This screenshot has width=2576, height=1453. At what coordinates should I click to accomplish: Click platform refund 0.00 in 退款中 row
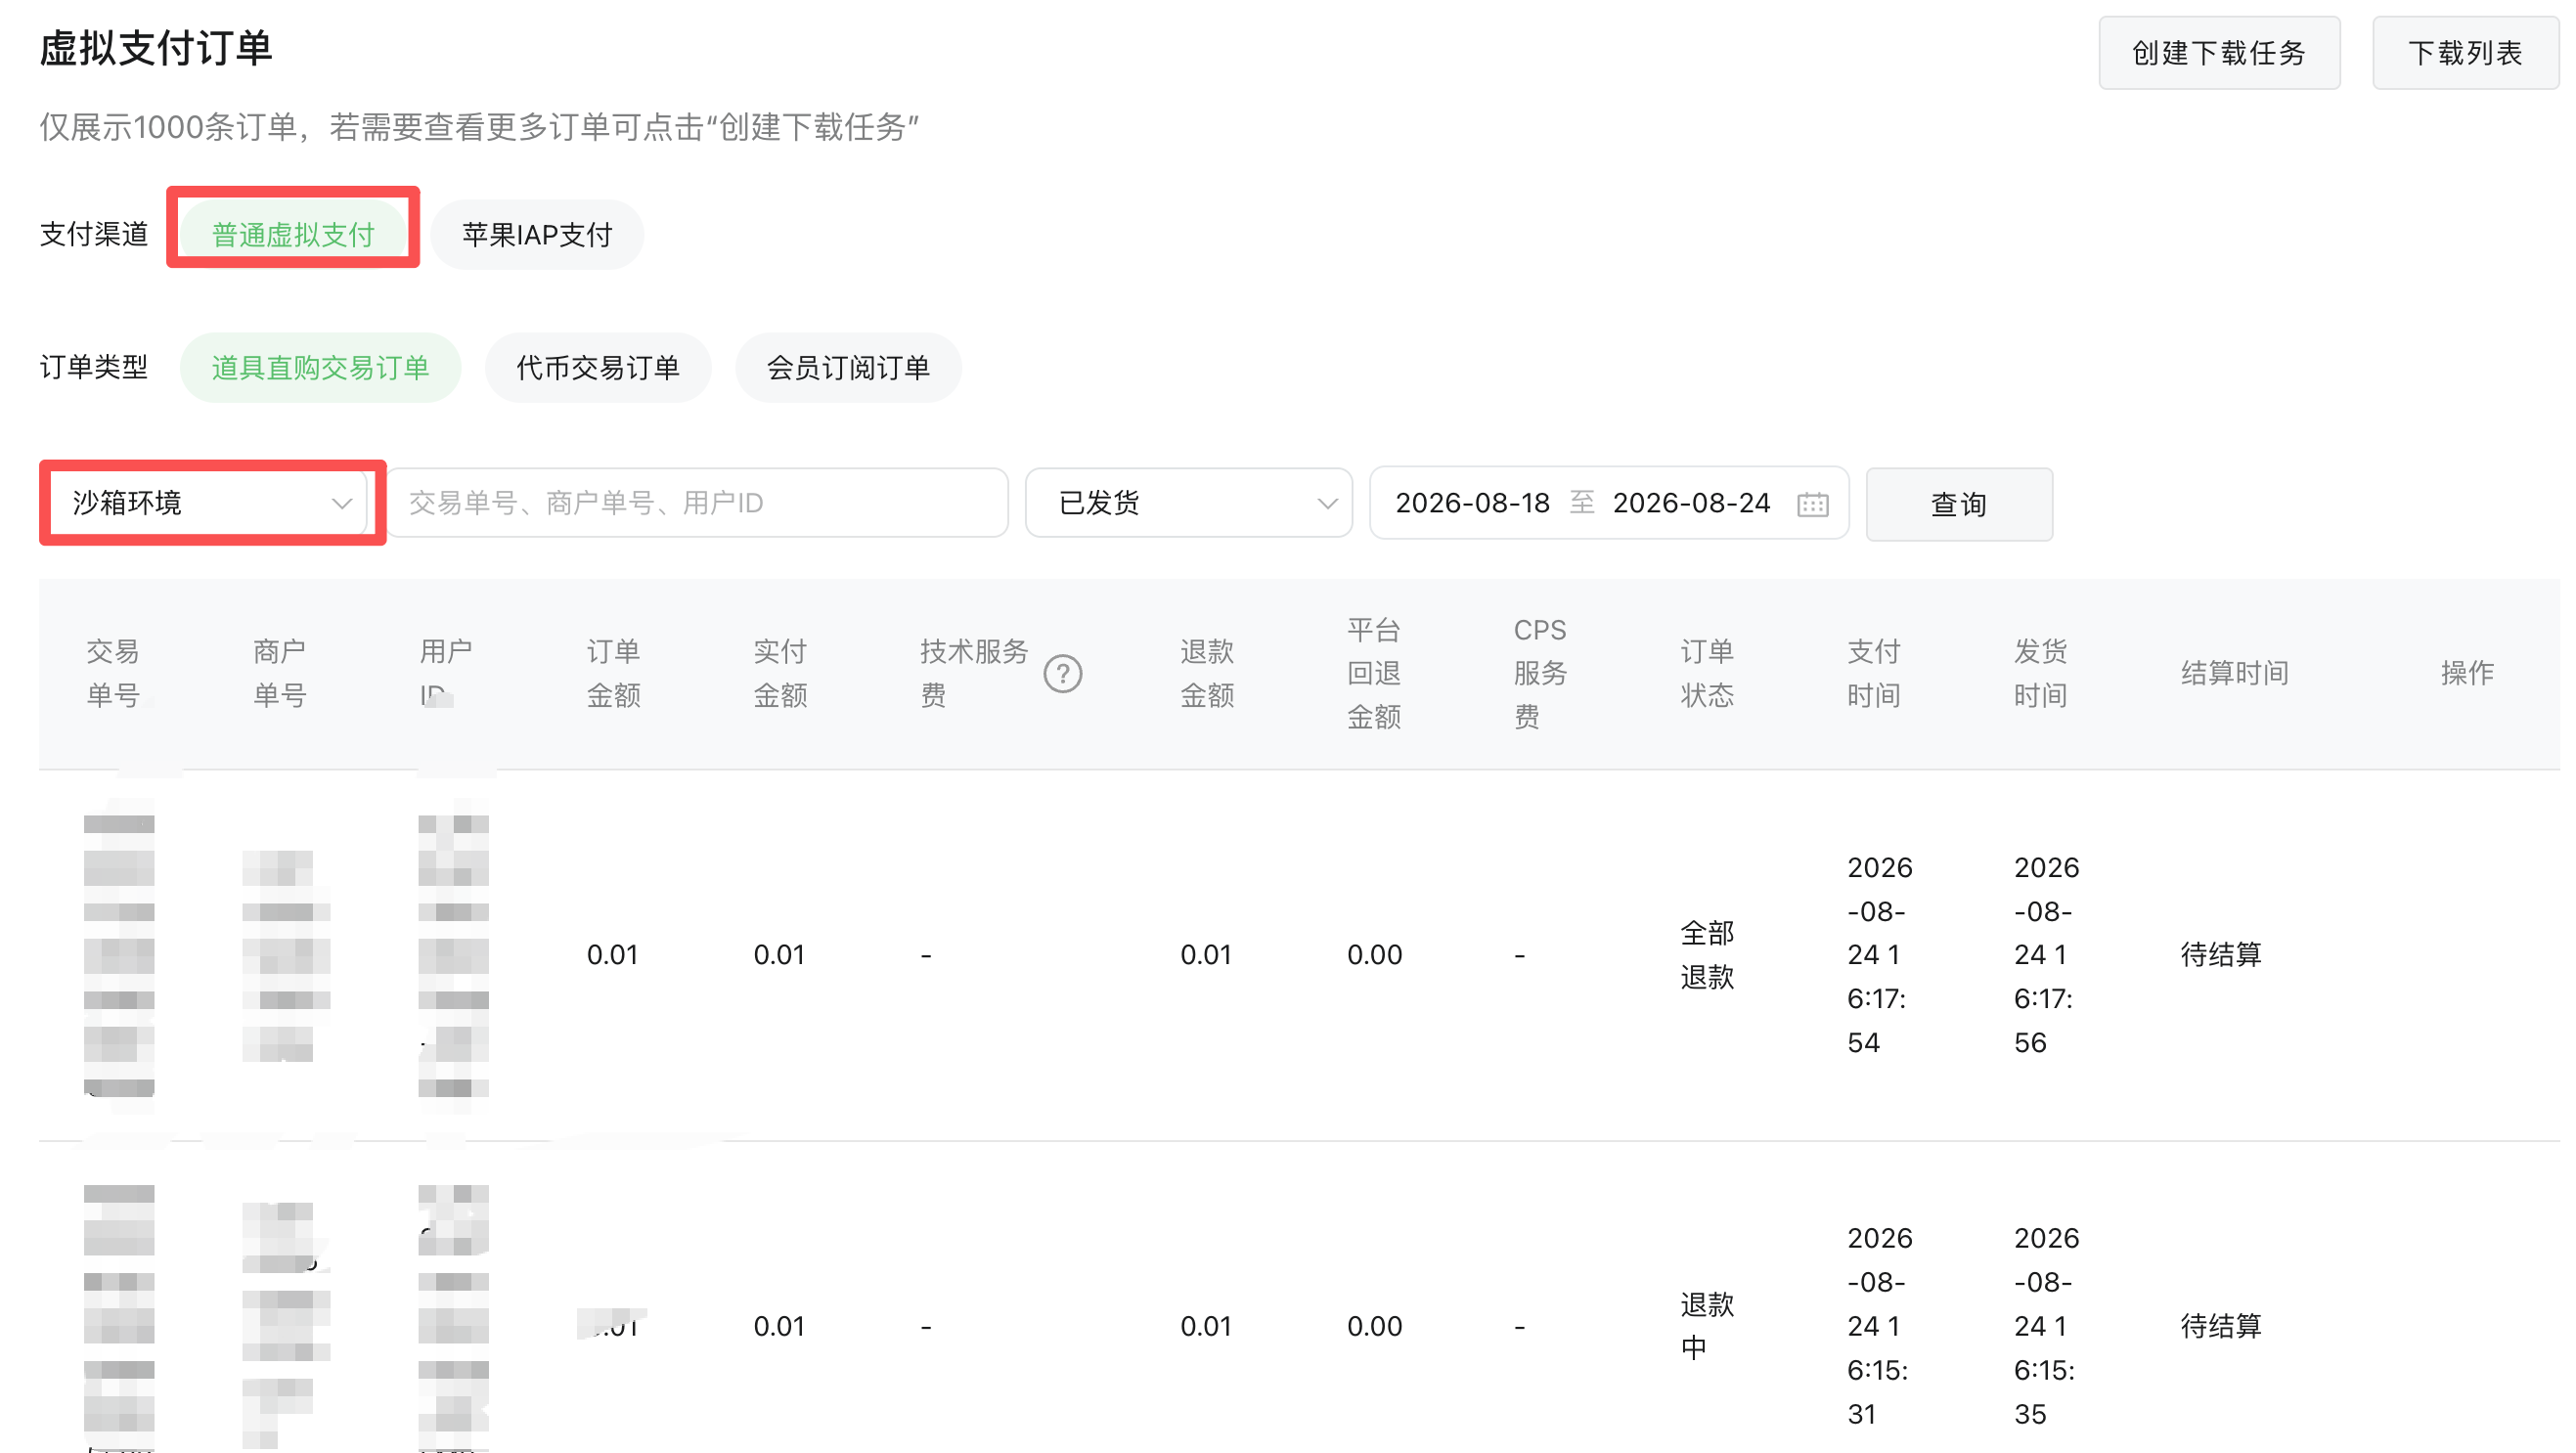pos(1374,1326)
